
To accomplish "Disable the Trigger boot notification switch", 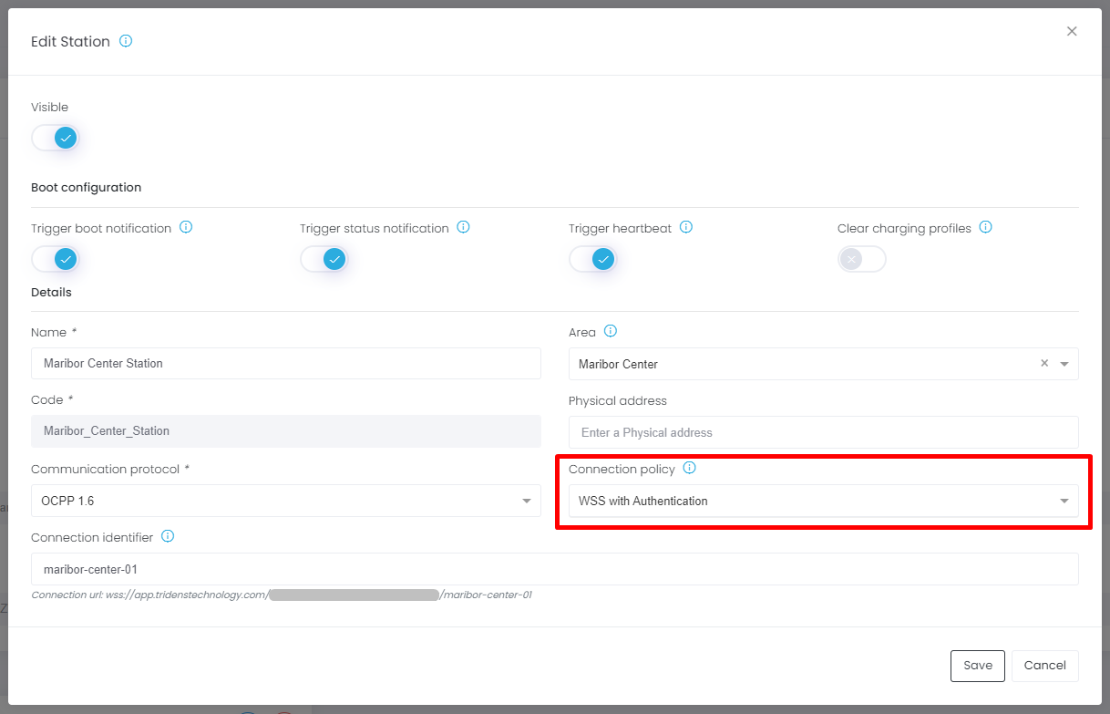I will coord(56,259).
